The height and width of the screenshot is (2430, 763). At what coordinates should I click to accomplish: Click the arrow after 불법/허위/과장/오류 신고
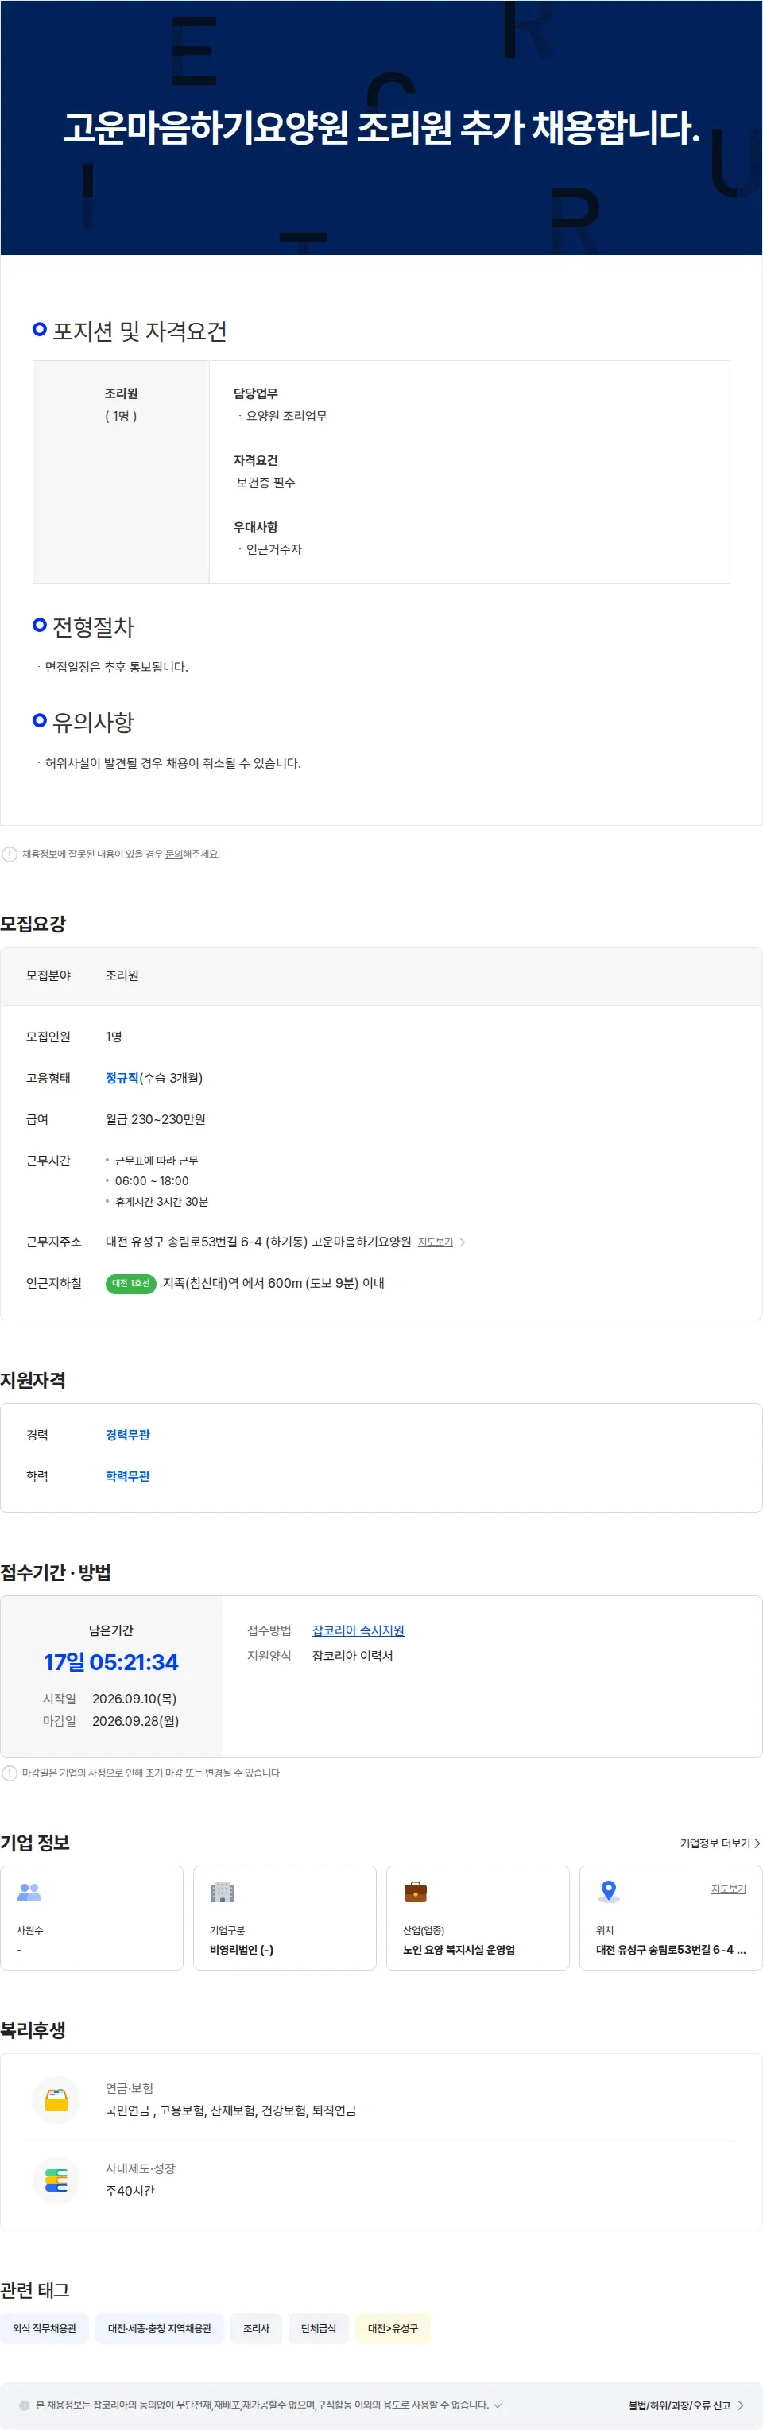tap(741, 2405)
